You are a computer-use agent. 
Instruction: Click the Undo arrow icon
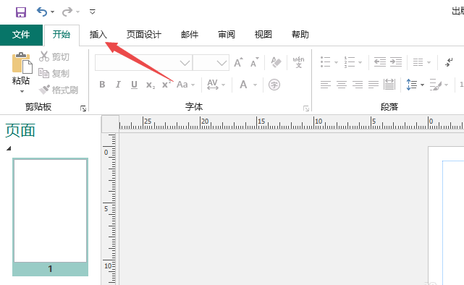42,12
